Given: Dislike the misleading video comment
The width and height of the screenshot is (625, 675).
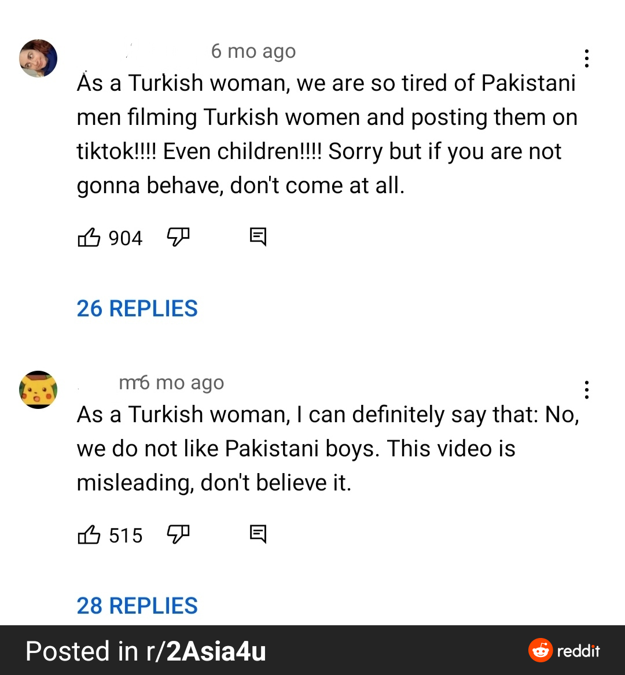Looking at the screenshot, I should [178, 534].
